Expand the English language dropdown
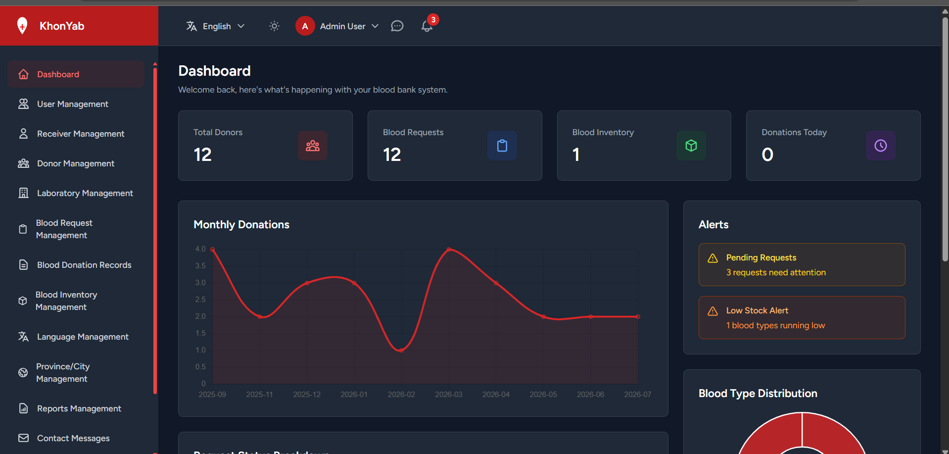The height and width of the screenshot is (454, 949). pos(216,26)
